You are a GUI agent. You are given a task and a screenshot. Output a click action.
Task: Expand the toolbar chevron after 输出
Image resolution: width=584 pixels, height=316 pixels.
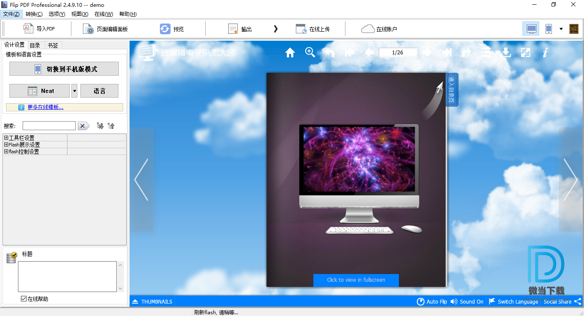[x=276, y=29]
